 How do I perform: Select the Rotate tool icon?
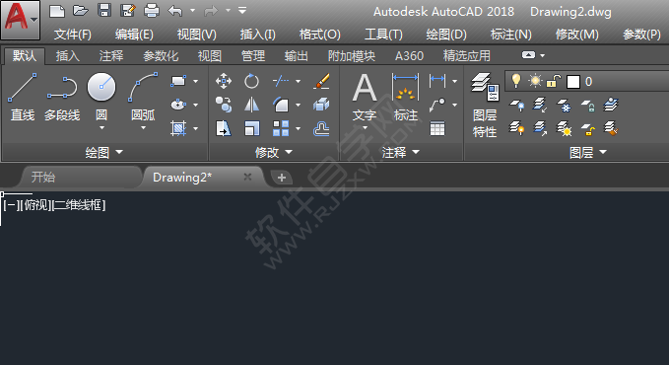pos(251,81)
